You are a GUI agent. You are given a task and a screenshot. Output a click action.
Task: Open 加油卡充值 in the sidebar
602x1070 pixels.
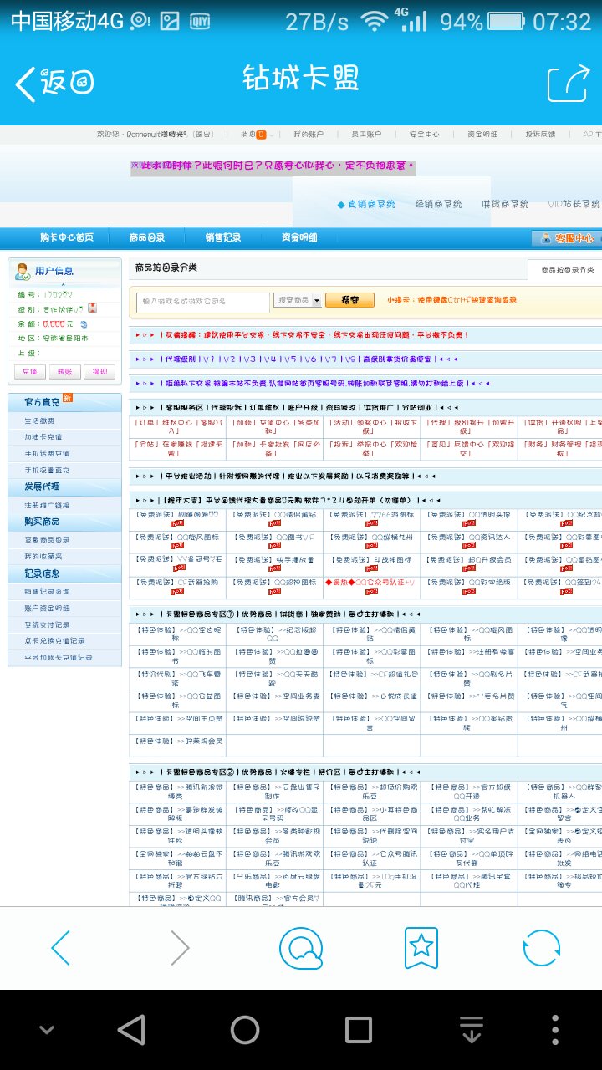[x=43, y=437]
